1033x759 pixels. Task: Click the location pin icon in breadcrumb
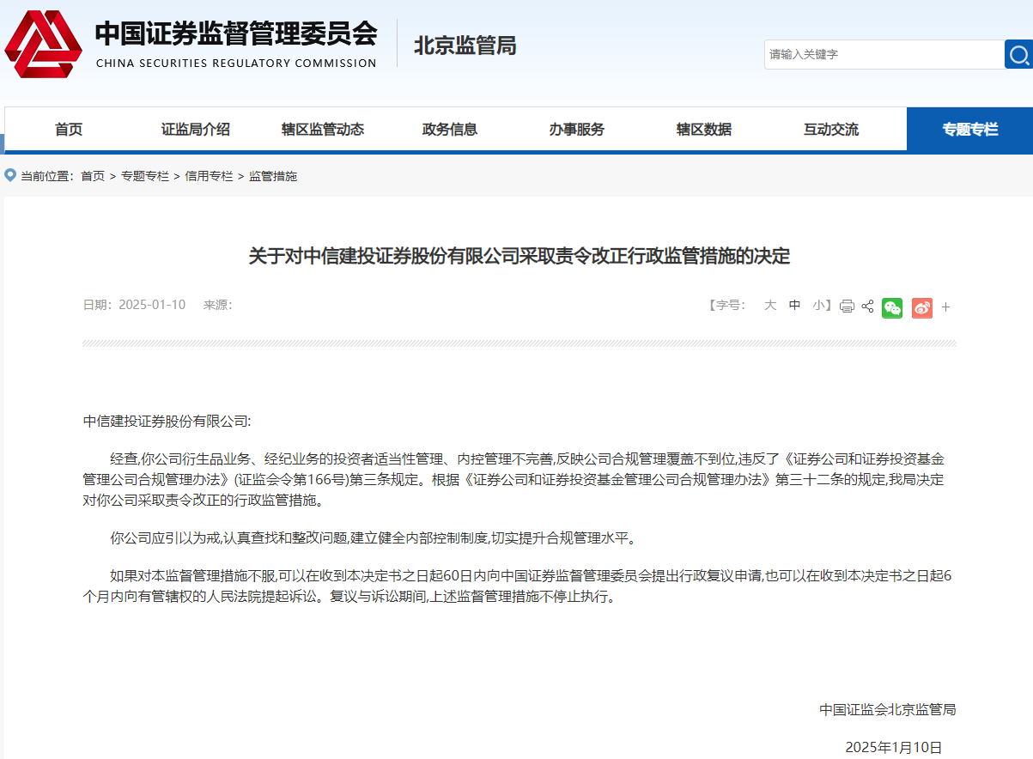pyautogui.click(x=10, y=175)
